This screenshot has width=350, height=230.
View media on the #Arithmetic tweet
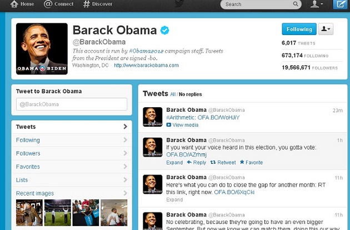(x=182, y=125)
